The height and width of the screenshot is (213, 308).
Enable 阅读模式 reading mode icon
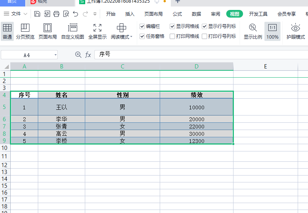(x=122, y=28)
